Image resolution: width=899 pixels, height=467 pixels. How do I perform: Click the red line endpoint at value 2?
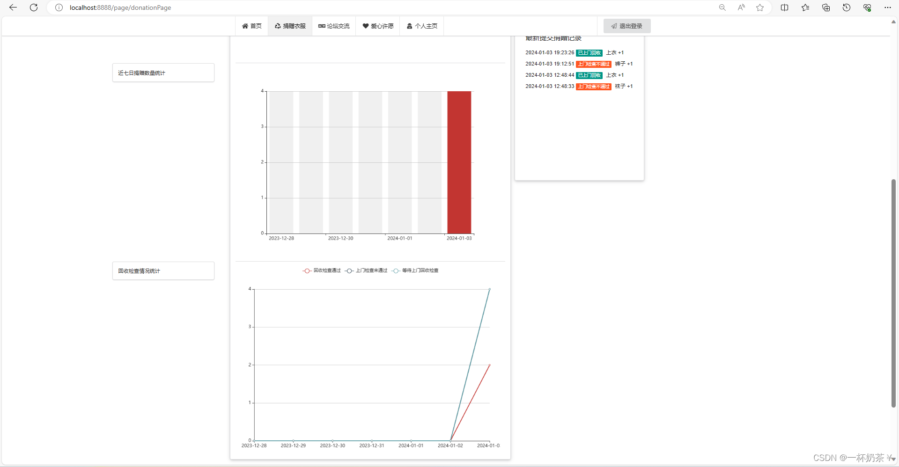(490, 365)
